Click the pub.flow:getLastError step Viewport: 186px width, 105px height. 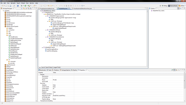coord(53,49)
